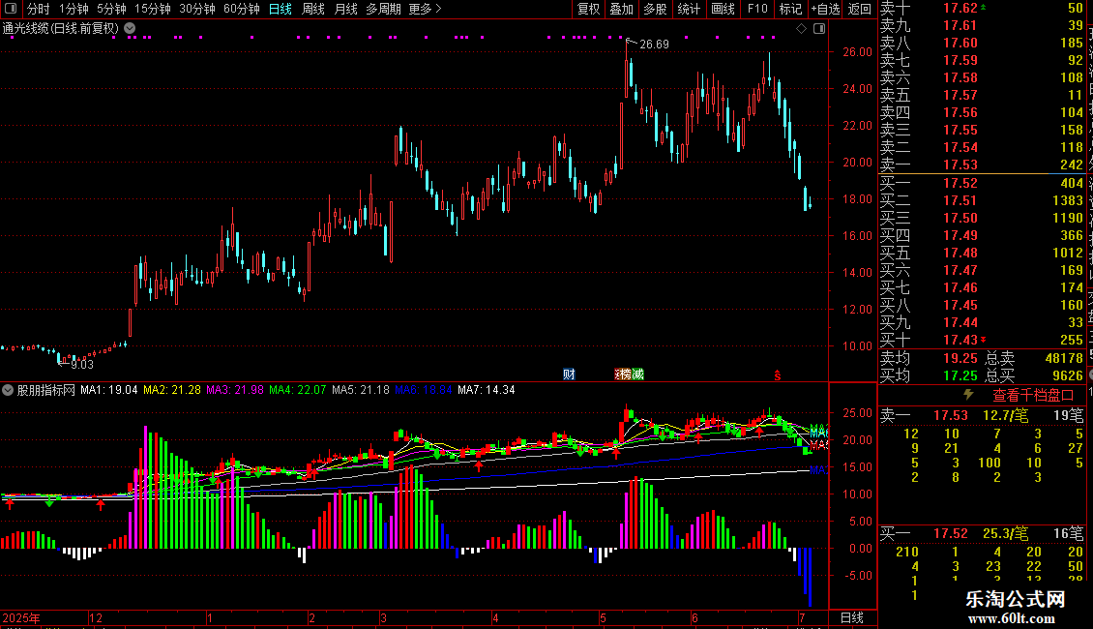Click month 5 on time axis
1093x629 pixels.
point(603,617)
